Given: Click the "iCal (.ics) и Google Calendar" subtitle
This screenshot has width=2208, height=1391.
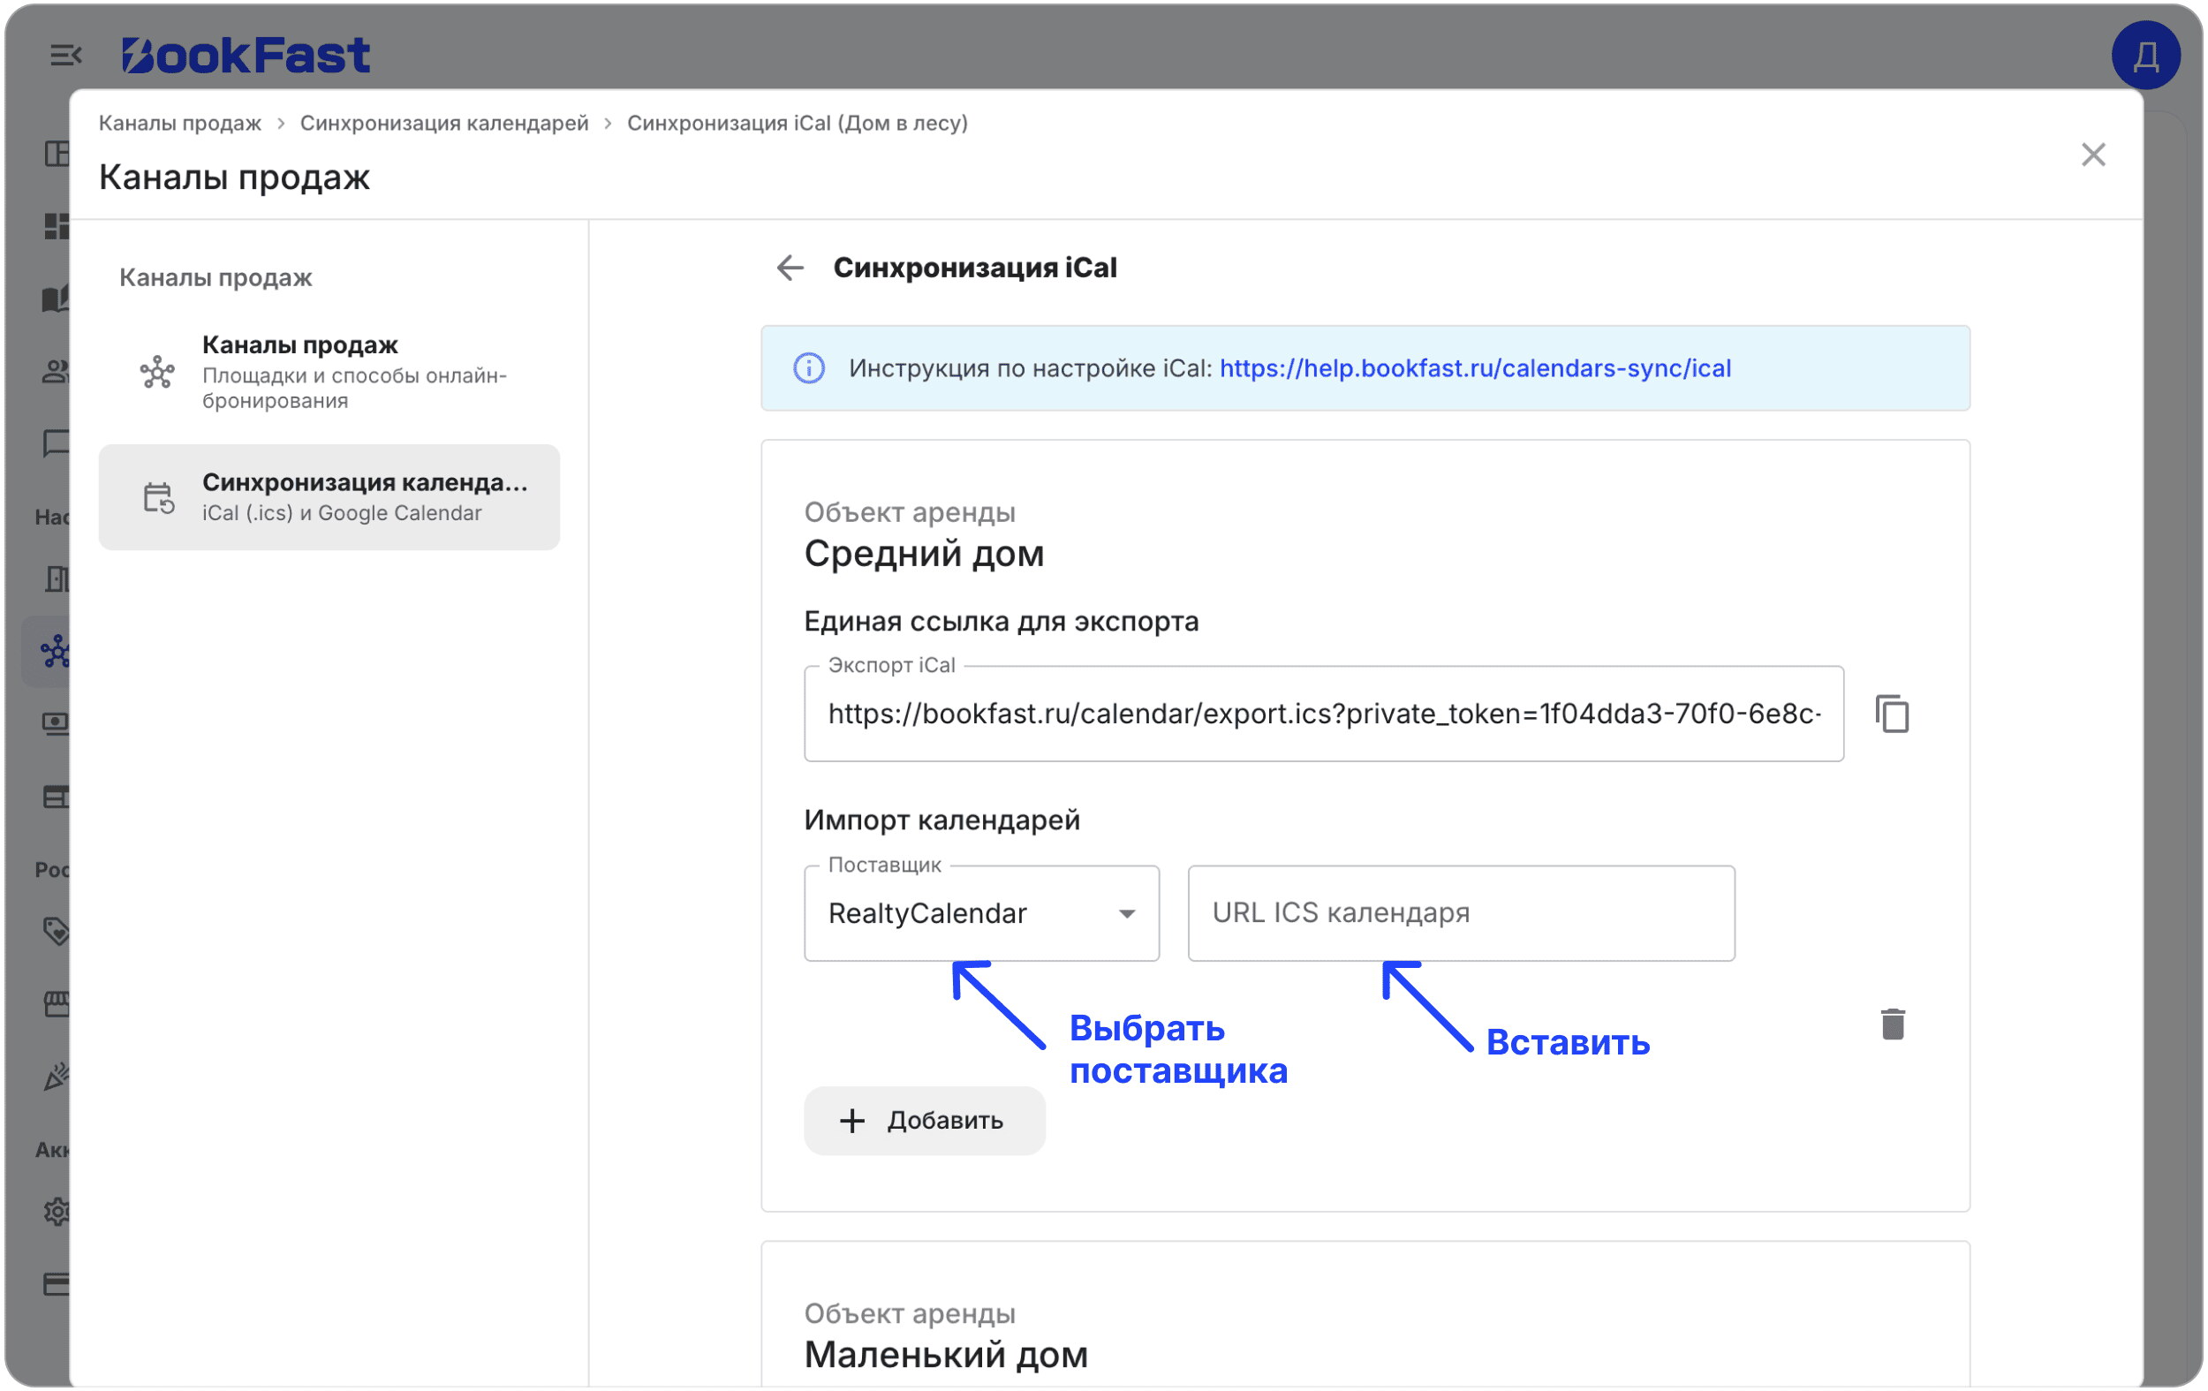Looking at the screenshot, I should click(341, 513).
